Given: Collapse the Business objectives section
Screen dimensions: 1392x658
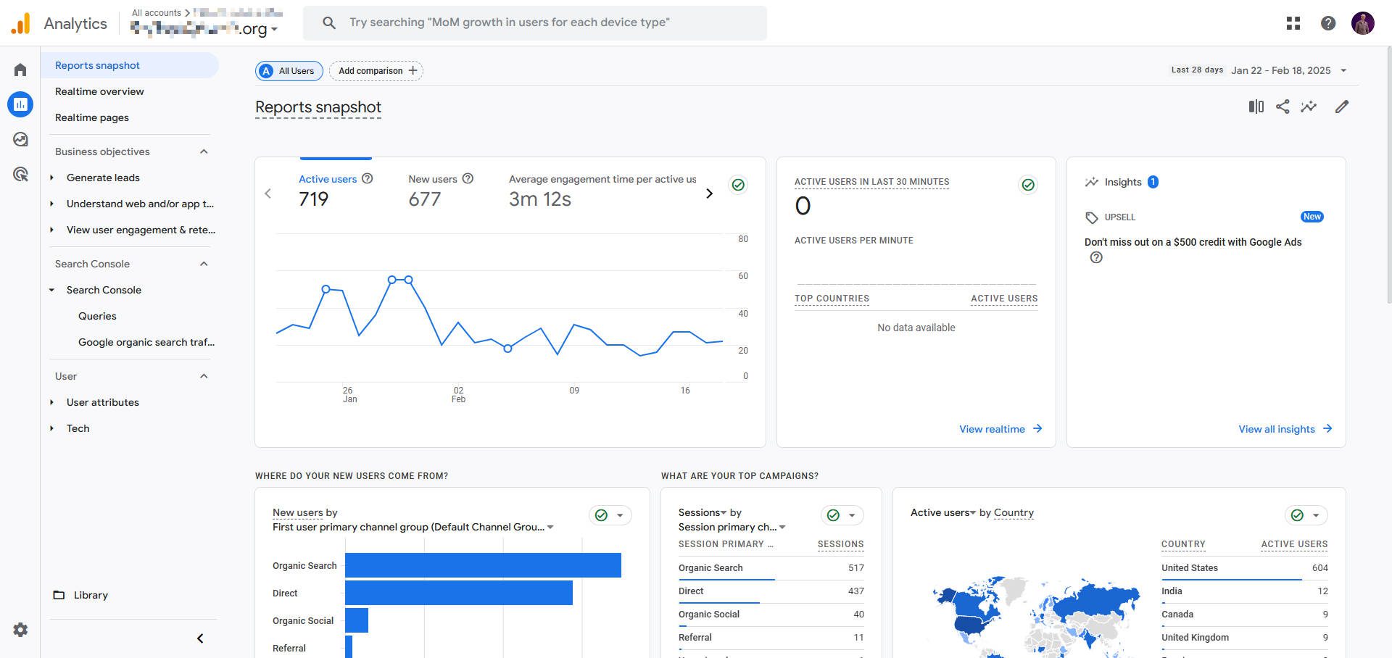Looking at the screenshot, I should (x=204, y=151).
